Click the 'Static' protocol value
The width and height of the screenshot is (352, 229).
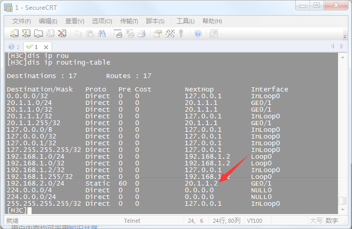tap(98, 184)
